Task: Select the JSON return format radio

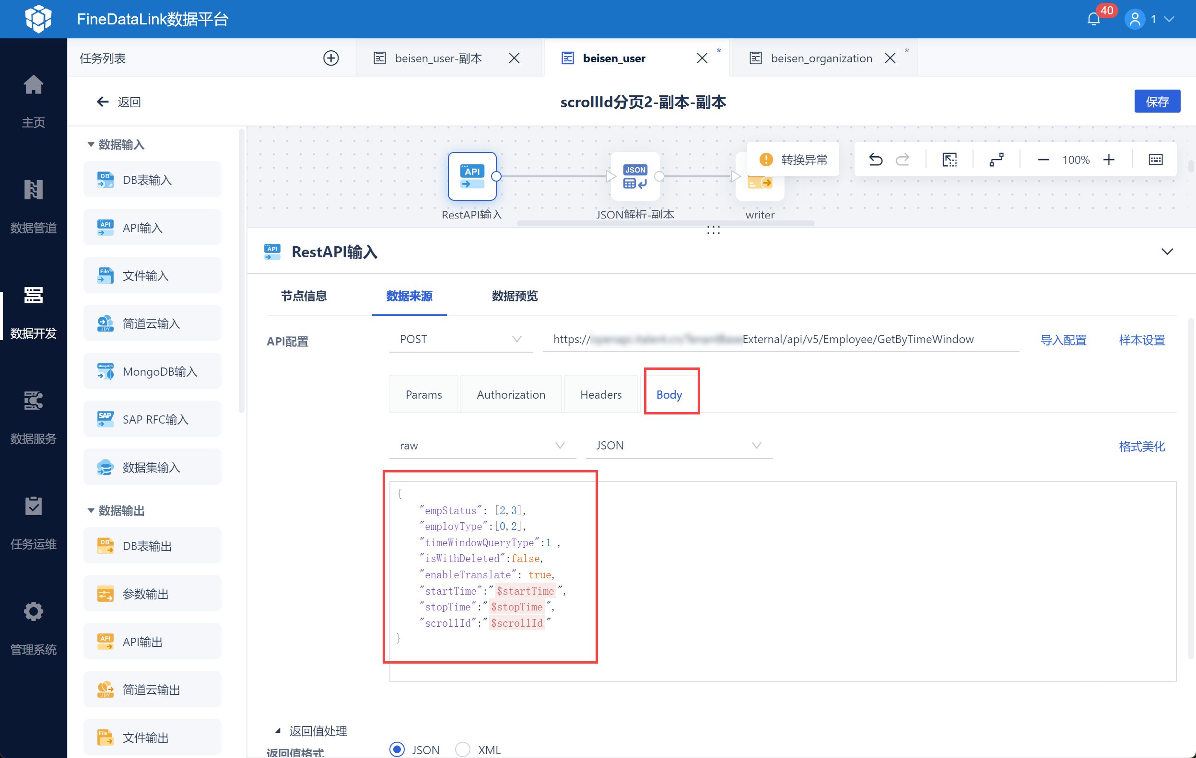Action: coord(397,749)
